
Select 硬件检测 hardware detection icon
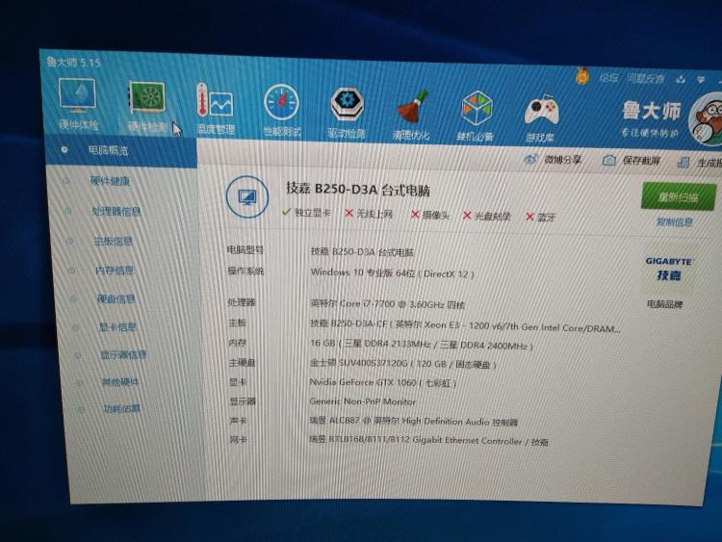147,106
